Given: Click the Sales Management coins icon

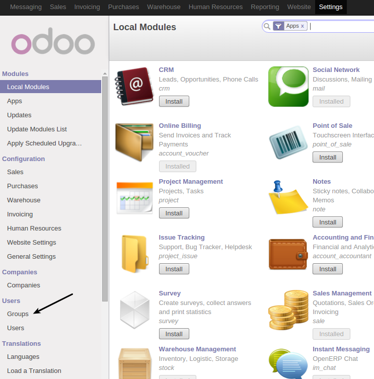Looking at the screenshot, I should coord(288,310).
